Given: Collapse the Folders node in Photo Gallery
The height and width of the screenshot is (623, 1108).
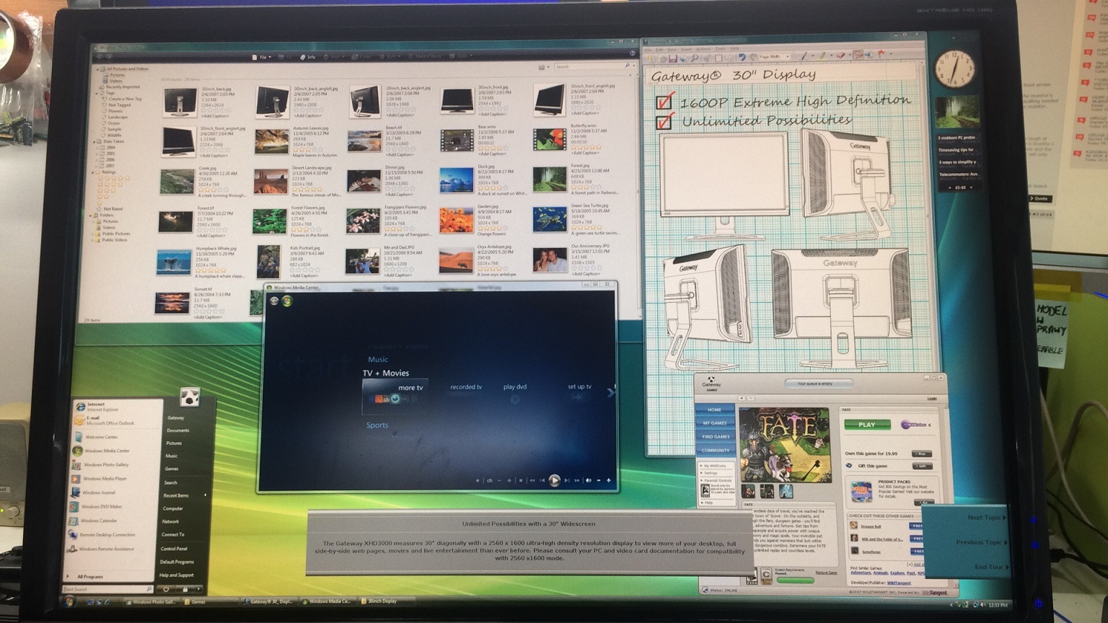Looking at the screenshot, I should [x=90, y=216].
